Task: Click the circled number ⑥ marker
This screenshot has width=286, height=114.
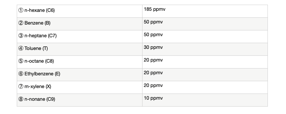Action: pyautogui.click(x=21, y=74)
